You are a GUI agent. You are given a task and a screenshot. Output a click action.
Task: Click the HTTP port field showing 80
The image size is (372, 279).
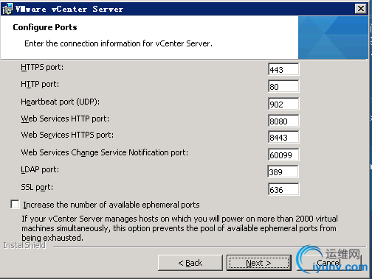[x=283, y=86]
